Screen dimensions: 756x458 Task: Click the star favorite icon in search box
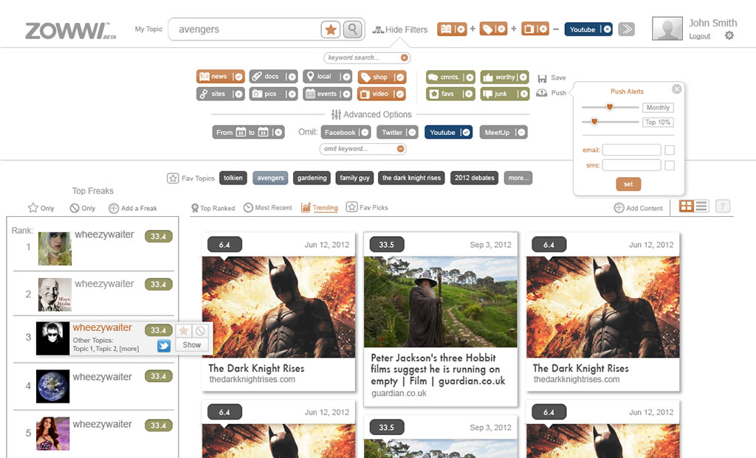331,30
